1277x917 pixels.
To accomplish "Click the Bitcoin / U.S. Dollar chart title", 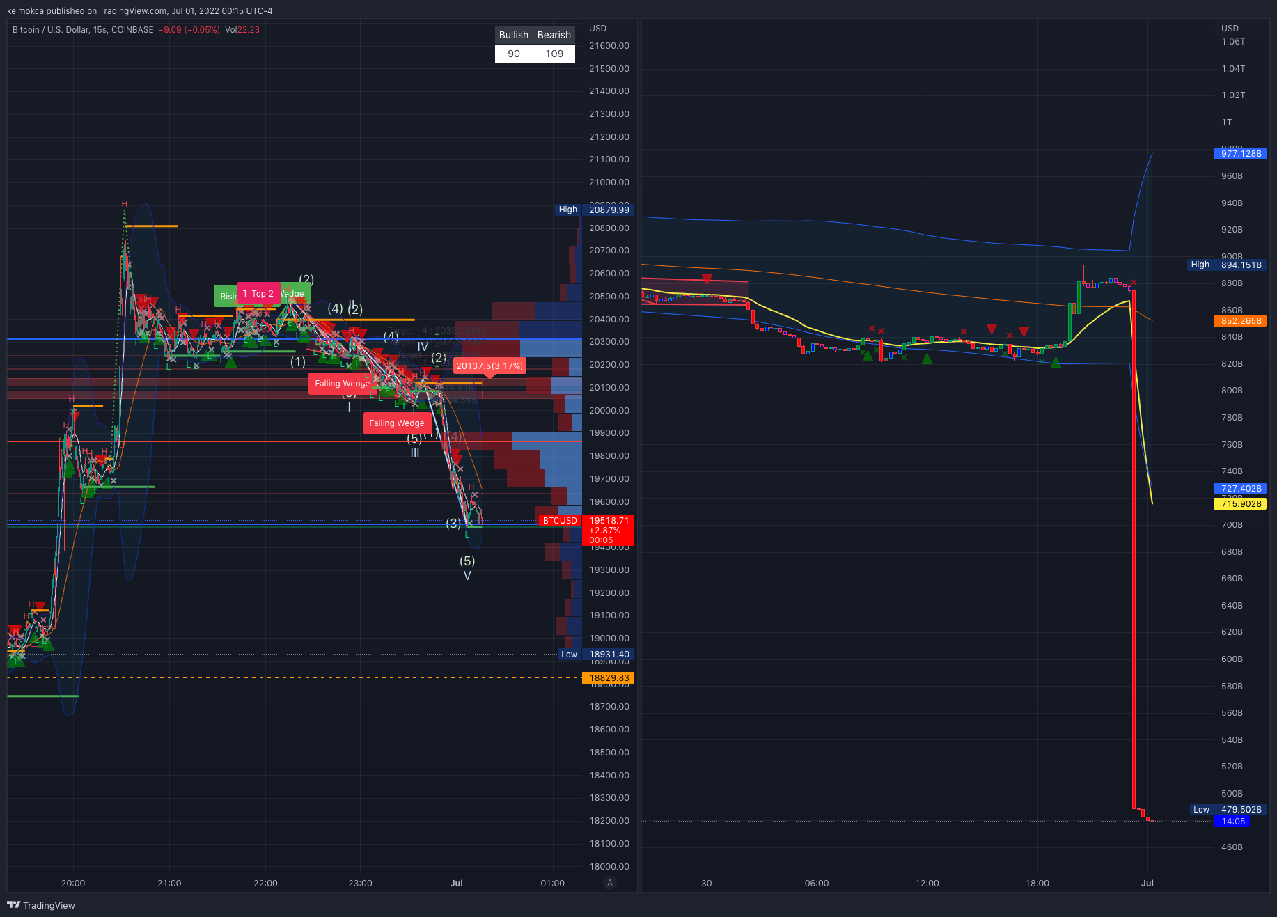I will (x=83, y=30).
